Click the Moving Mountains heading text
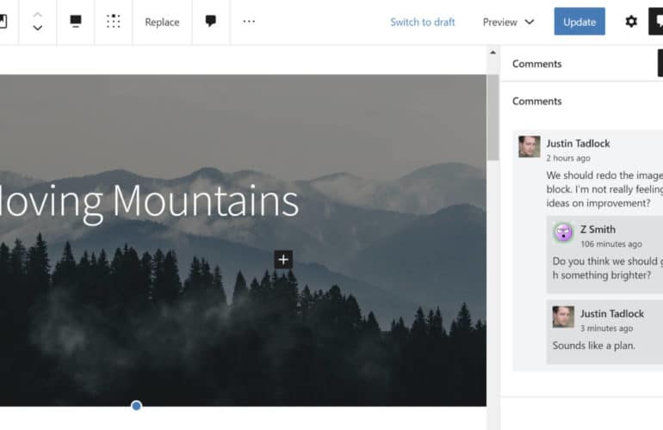The image size is (663, 430). coord(149,203)
